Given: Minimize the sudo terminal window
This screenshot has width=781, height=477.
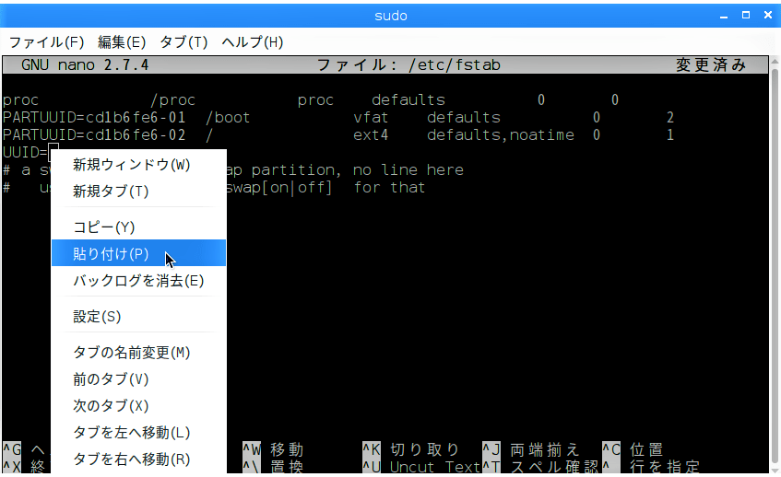Looking at the screenshot, I should (725, 15).
